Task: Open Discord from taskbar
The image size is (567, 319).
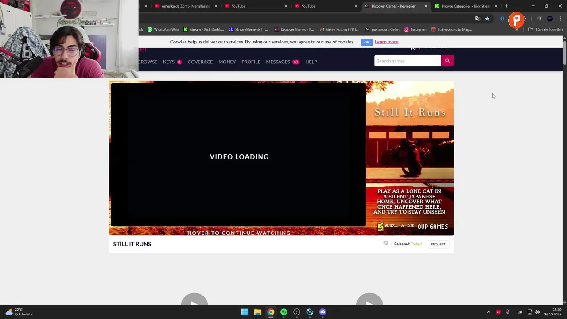Action: pyautogui.click(x=323, y=312)
